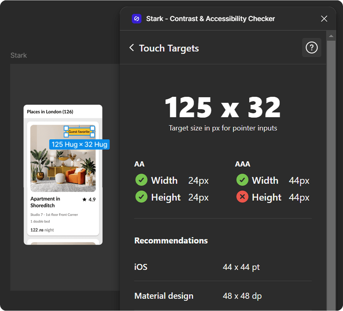Go back using the Touch Targets chevron
The height and width of the screenshot is (311, 343).
(131, 48)
